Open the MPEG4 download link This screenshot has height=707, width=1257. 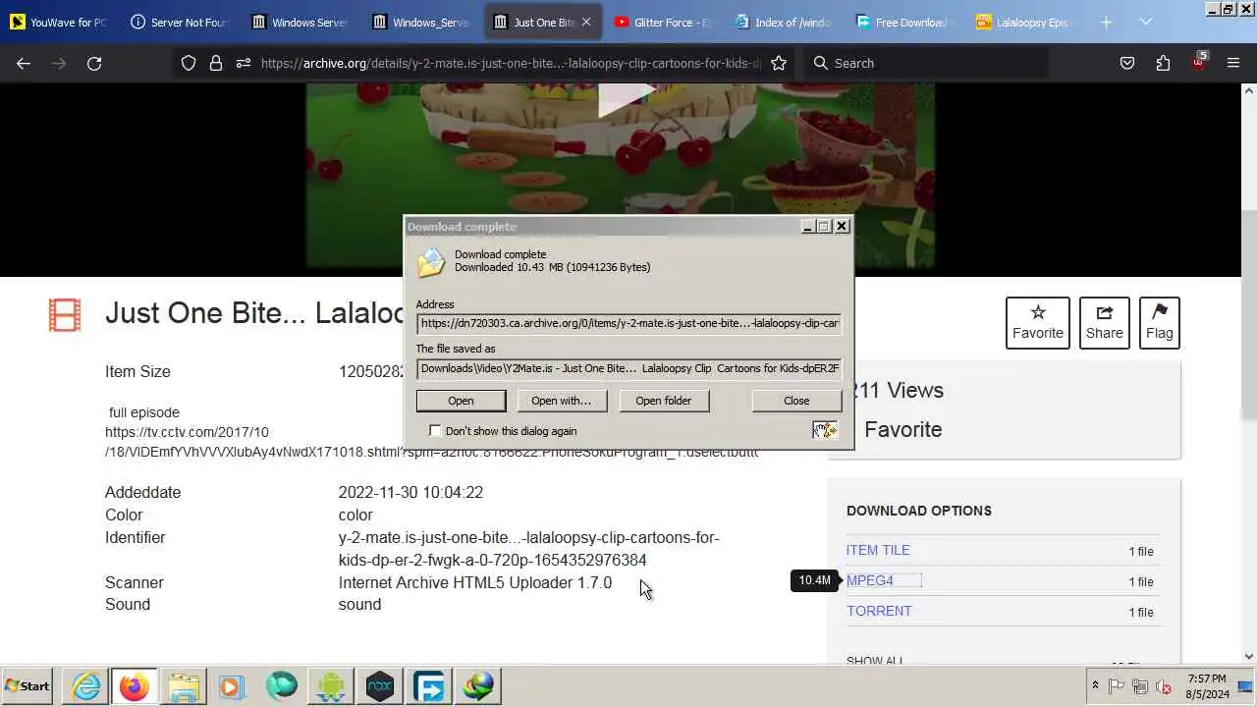(870, 580)
